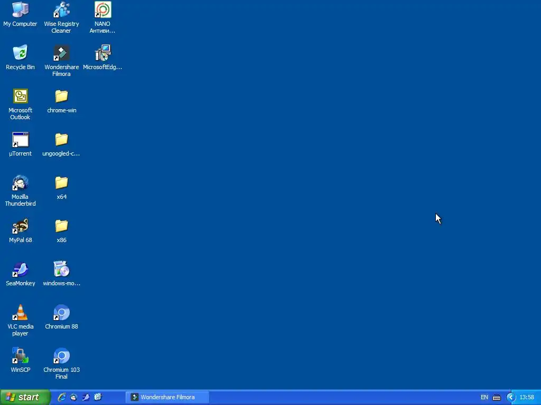541x405 pixels.
Task: Select the Chromium 88 shortcut
Action: 61,317
